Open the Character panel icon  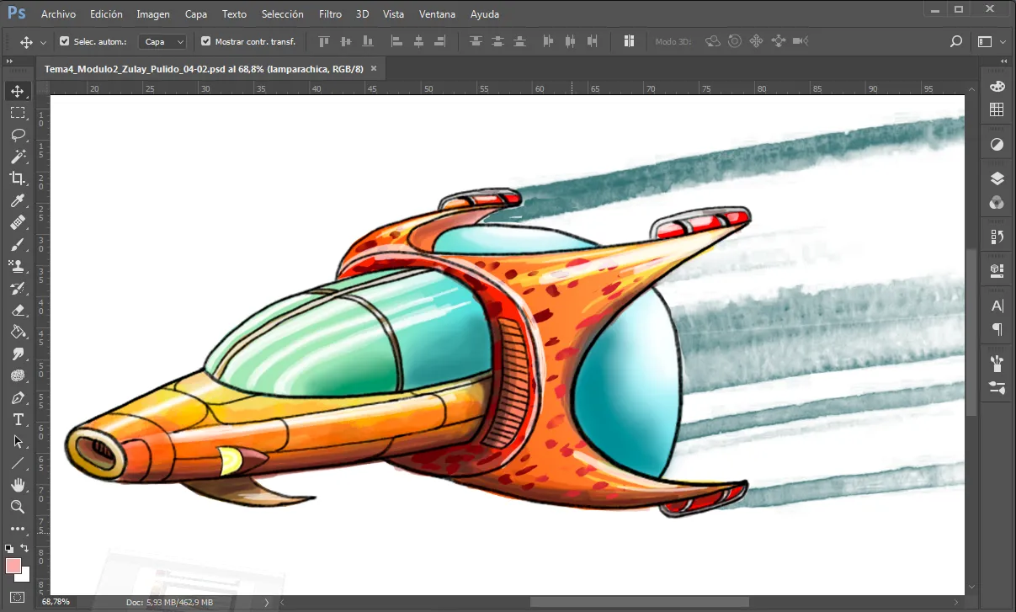(x=997, y=306)
